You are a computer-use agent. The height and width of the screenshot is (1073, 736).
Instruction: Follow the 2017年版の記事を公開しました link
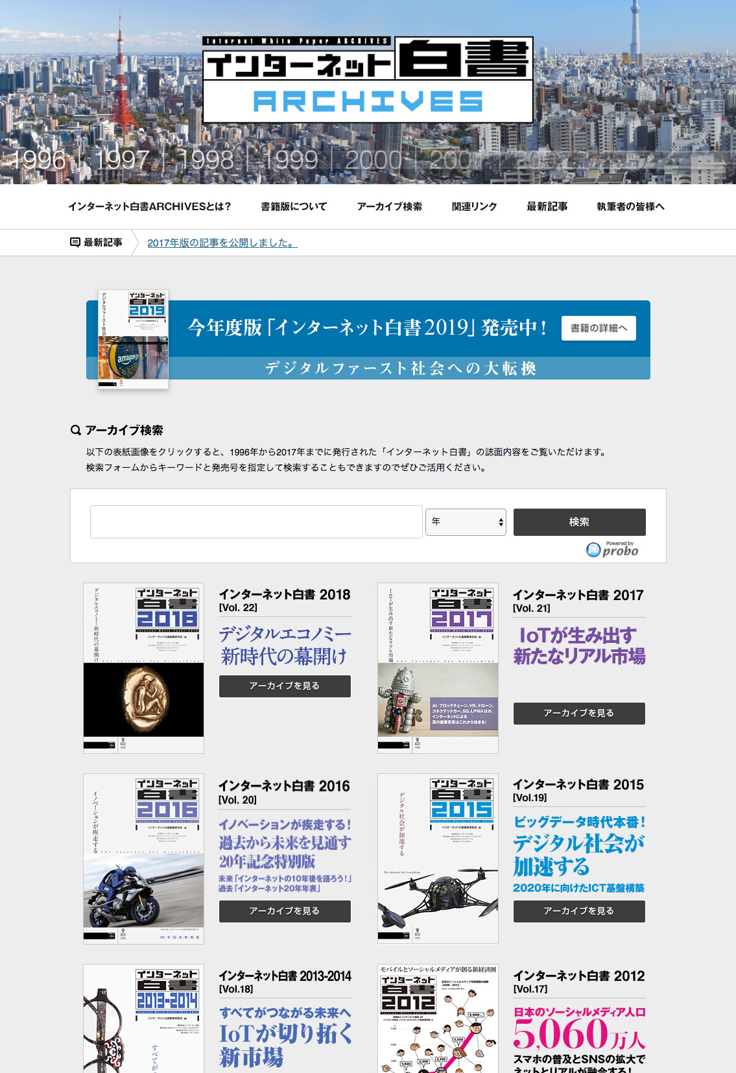point(222,243)
